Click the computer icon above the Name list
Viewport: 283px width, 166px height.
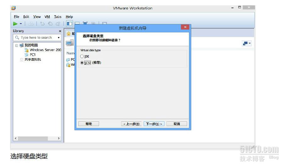click(x=70, y=43)
